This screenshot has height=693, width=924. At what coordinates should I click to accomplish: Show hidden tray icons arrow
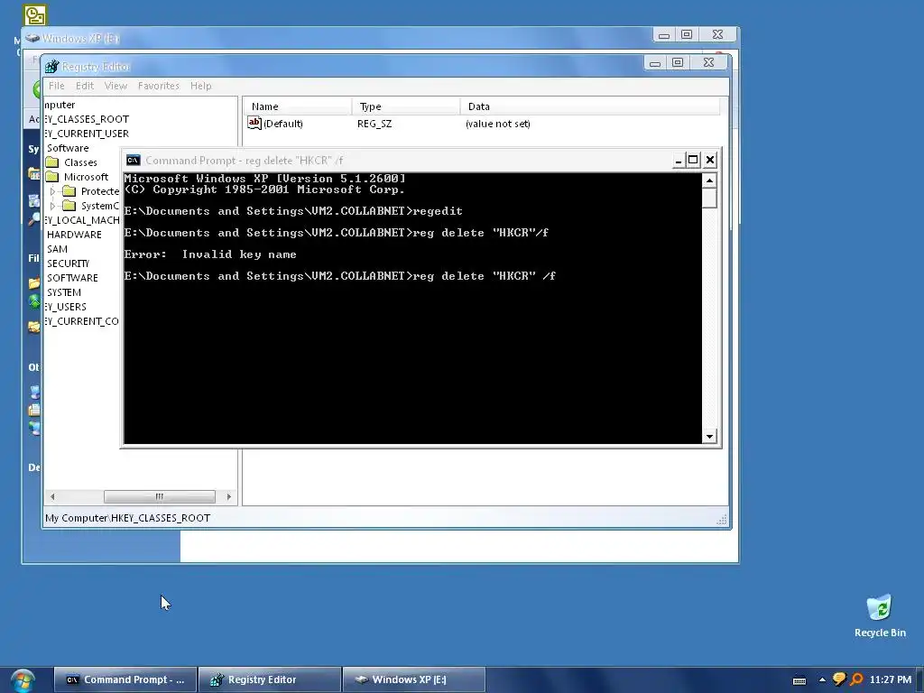pyautogui.click(x=822, y=680)
